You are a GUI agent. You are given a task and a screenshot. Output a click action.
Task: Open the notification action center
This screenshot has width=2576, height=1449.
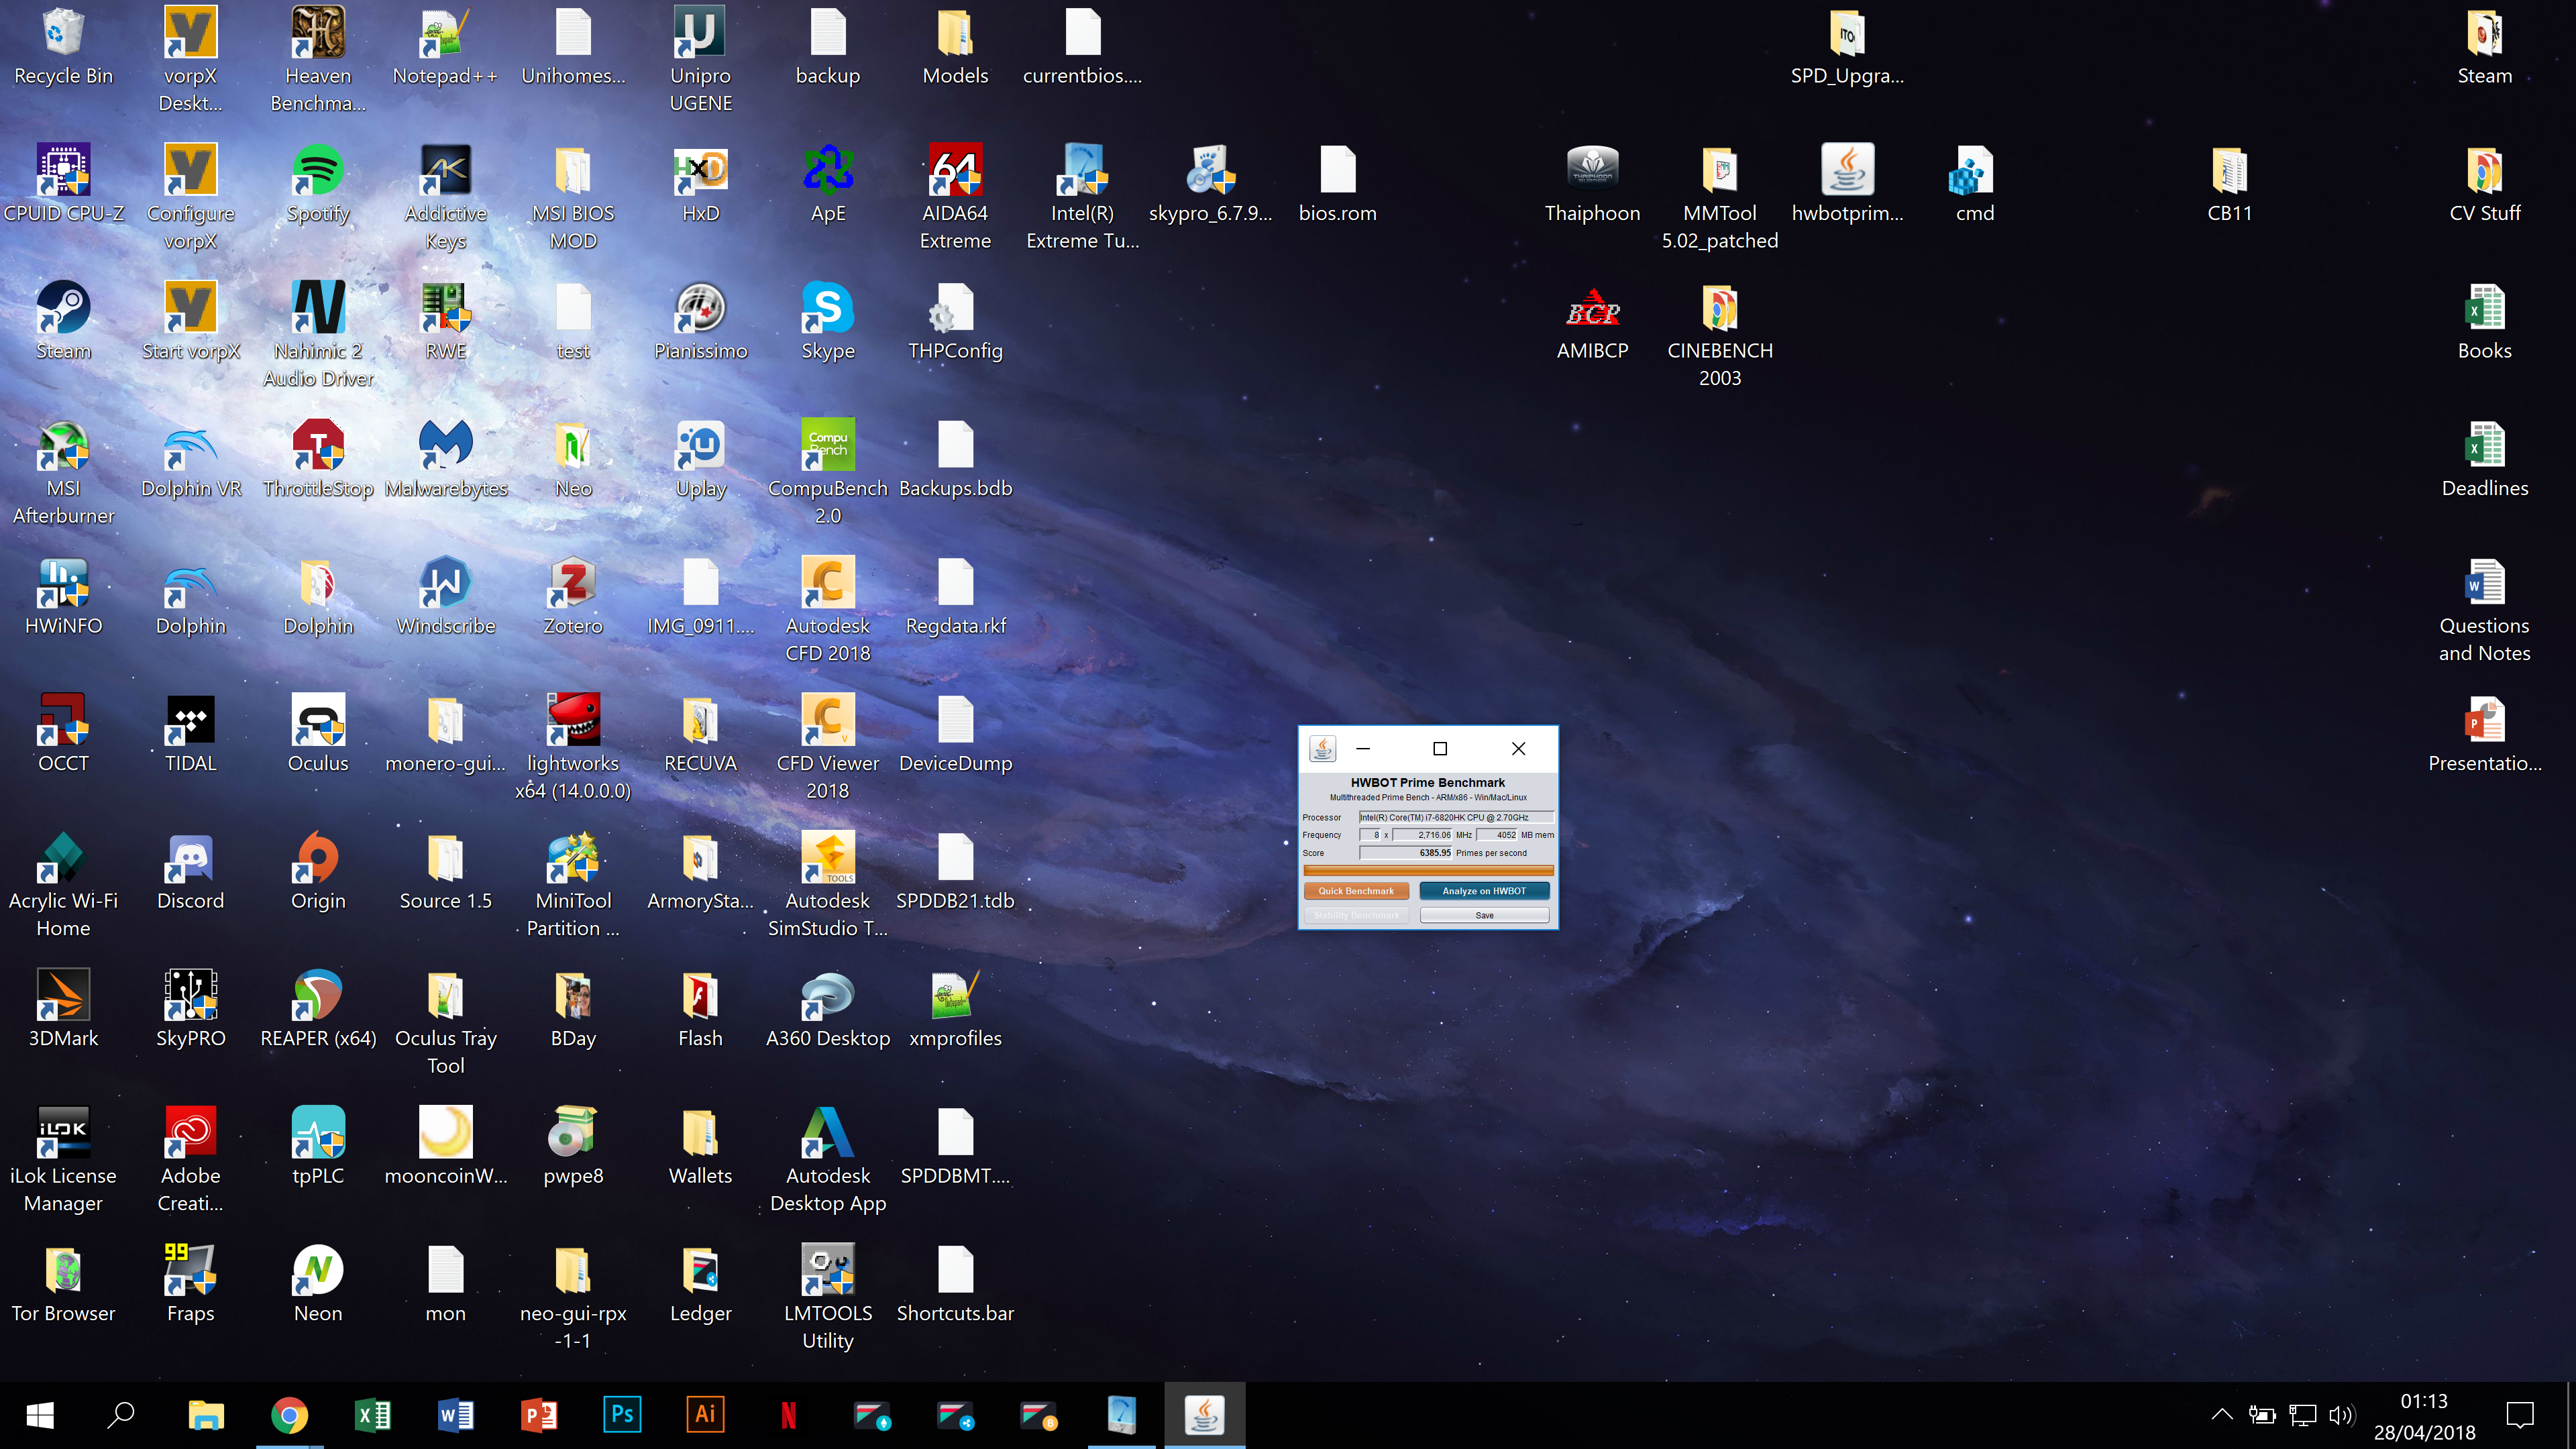pos(2519,1415)
